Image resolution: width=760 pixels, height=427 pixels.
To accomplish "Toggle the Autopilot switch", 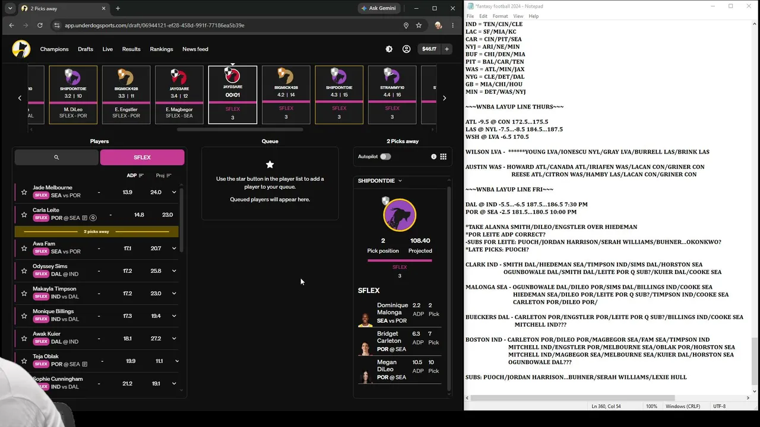I will 385,157.
